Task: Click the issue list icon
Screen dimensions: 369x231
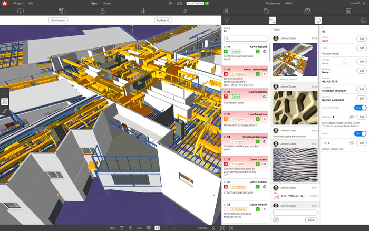Action: tap(226, 11)
